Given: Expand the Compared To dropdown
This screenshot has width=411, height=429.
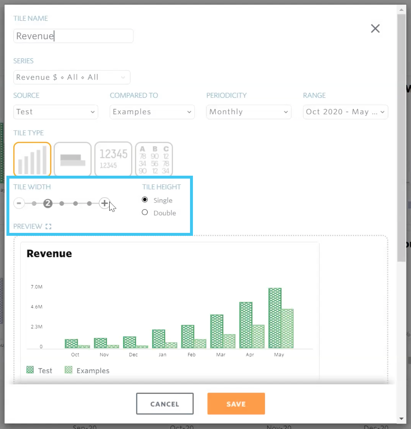Looking at the screenshot, I should point(152,112).
